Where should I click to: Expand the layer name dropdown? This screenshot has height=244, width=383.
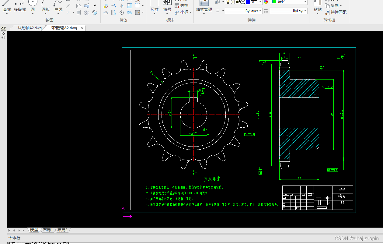coord(260,2)
